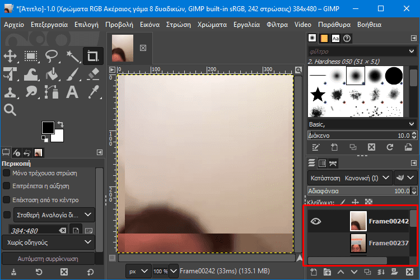Select the Warp Transform tool

coord(31,74)
